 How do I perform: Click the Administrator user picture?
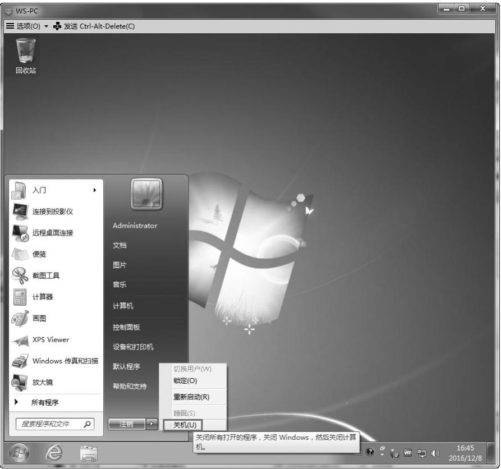pos(146,194)
